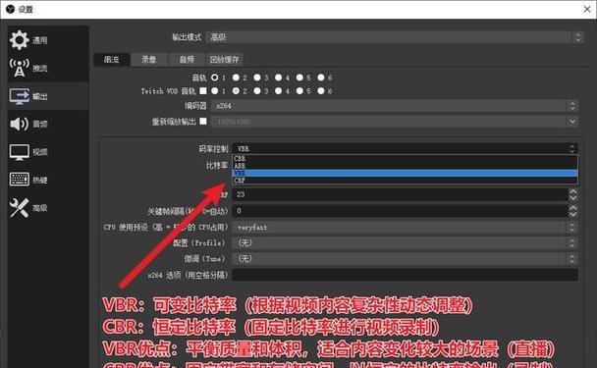This screenshot has width=597, height=368.
Task: Open the 高级 (Advanced) settings section
Action: 48,208
